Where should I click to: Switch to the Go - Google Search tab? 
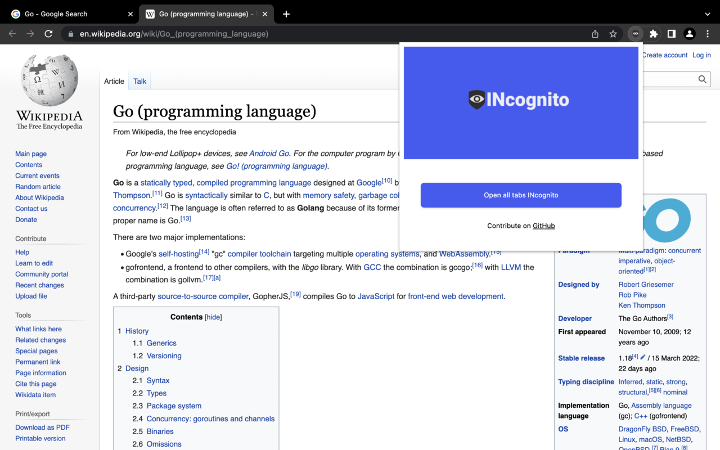71,14
